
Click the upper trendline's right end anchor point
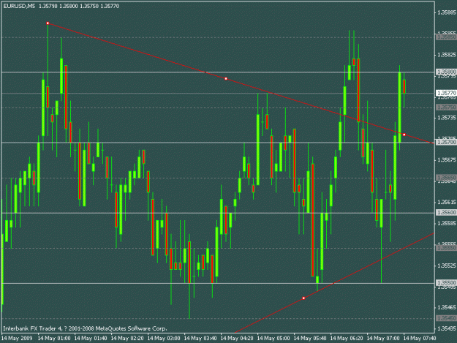coord(404,135)
